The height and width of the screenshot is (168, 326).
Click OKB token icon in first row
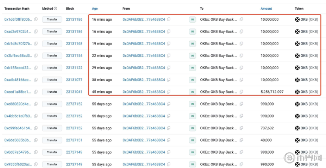[298, 19]
